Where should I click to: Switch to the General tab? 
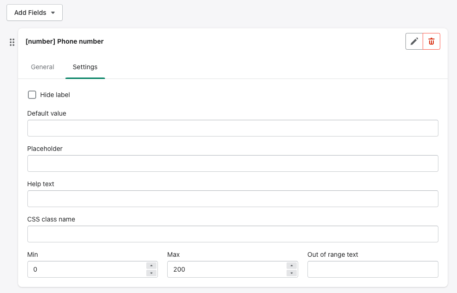click(x=43, y=67)
